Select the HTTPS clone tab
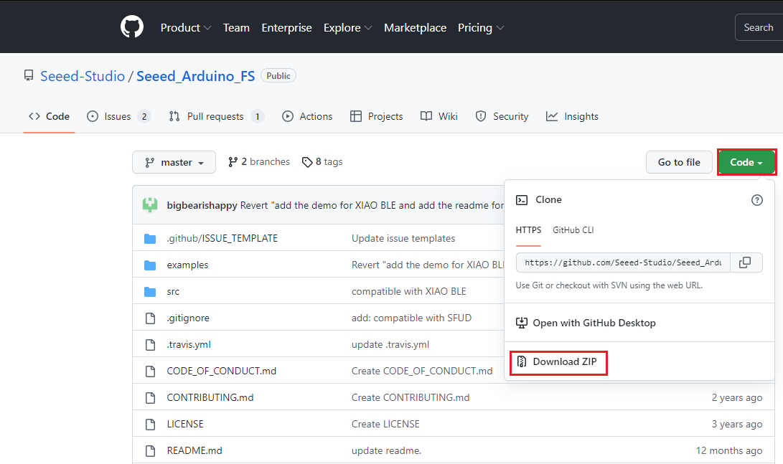 click(x=528, y=230)
